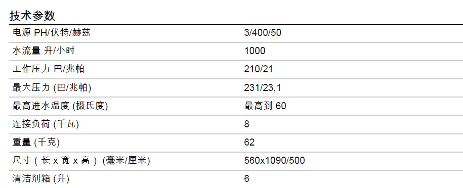Select the 电源 PH/伏特/赫兹 label
Viewport: 463px width, 188px height.
(x=52, y=32)
